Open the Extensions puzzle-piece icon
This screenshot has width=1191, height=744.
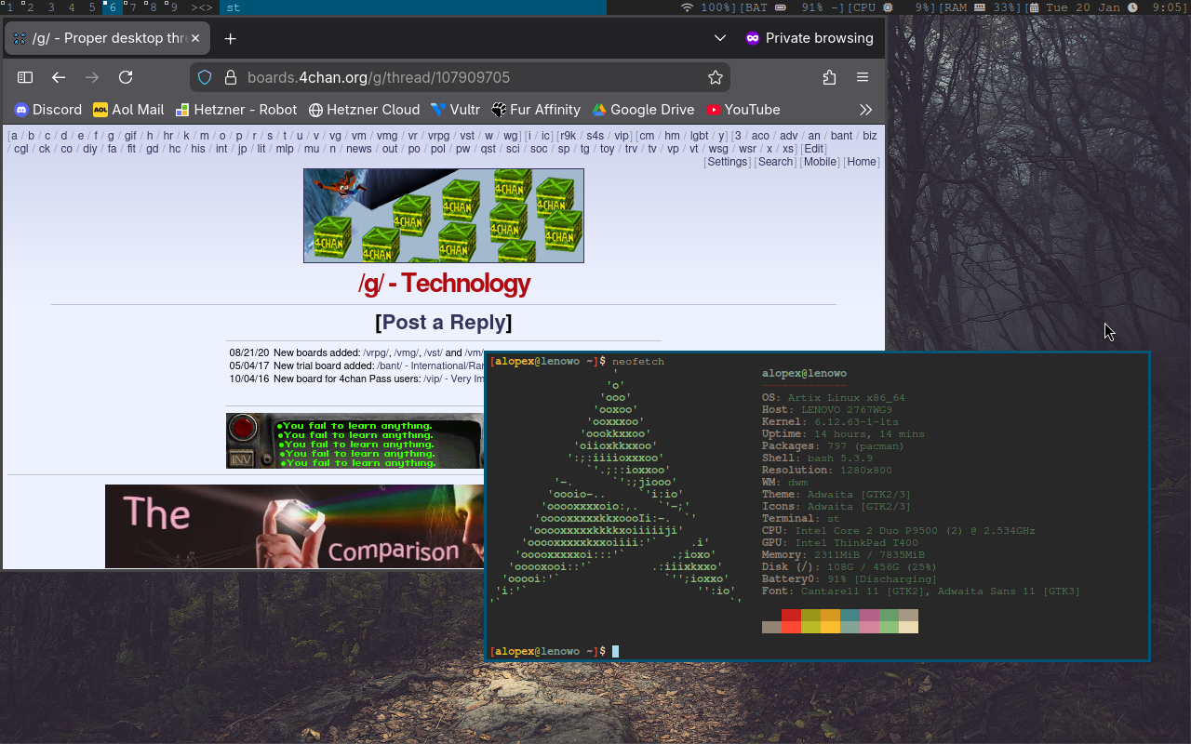pyautogui.click(x=829, y=78)
